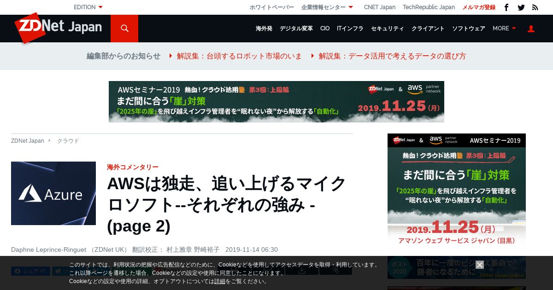Open the AWS seminar sidebar ad
The image size is (553, 290).
pos(457,191)
